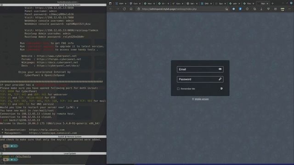
Task: Click the https://landscape.canonical.com URL in terminal
Action: point(53,133)
